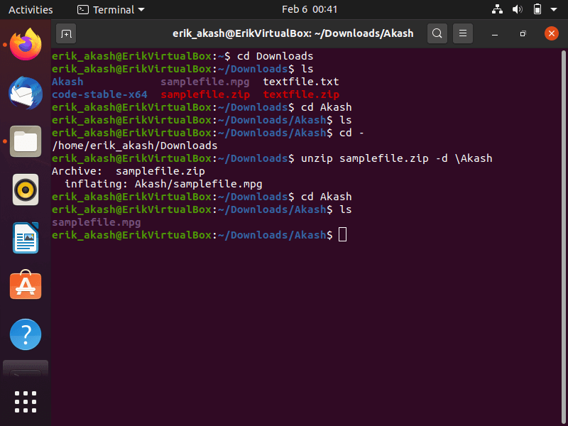Open the Help icon in dock
Screen dimensions: 568x426
coord(26,334)
